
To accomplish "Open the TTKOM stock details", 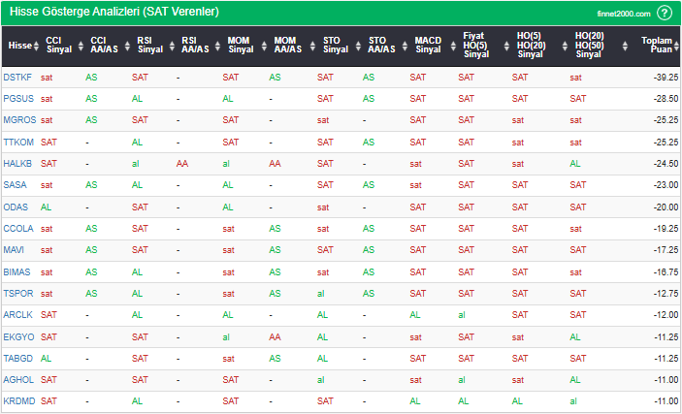I will tap(18, 142).
